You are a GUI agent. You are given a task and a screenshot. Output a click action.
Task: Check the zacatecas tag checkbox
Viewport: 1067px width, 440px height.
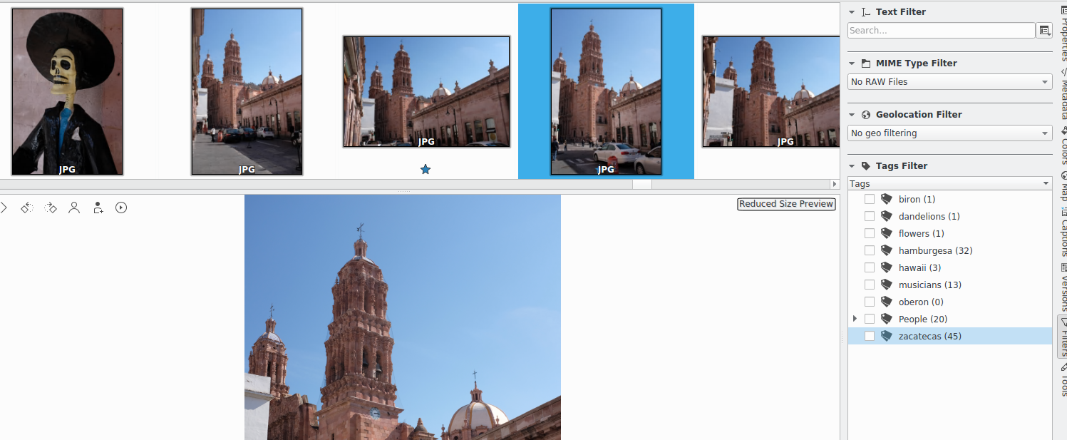click(x=870, y=336)
